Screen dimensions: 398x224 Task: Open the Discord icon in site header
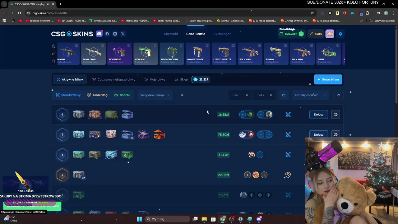pyautogui.click(x=99, y=34)
